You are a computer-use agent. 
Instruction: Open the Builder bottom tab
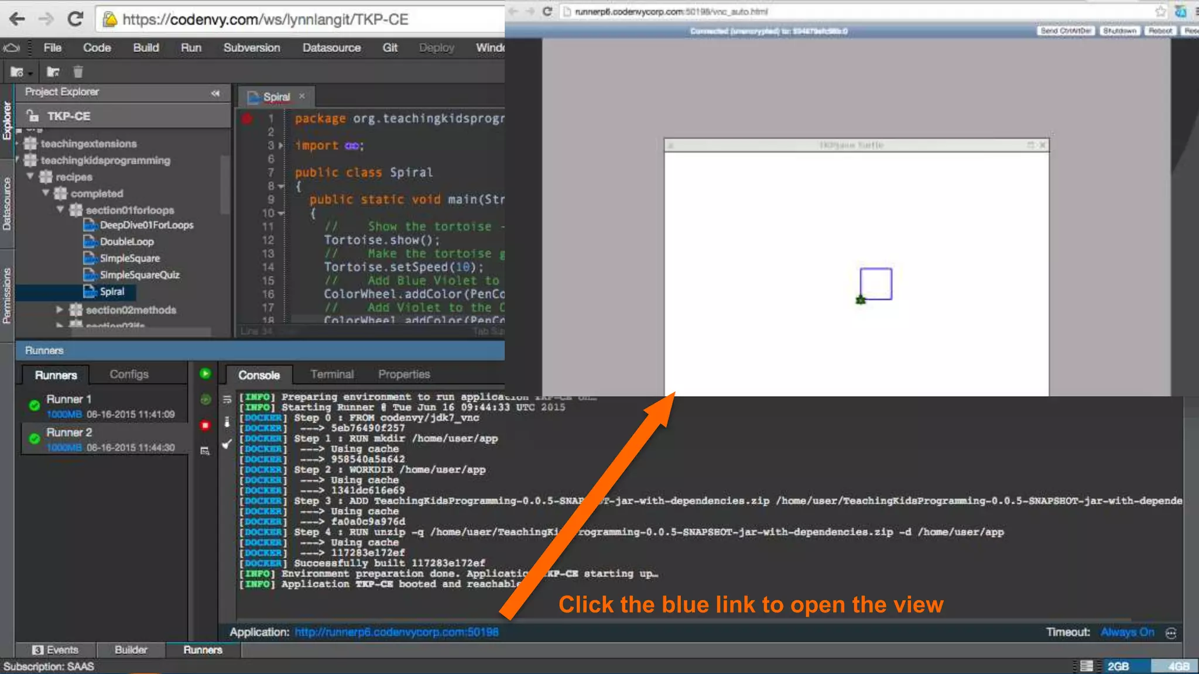tap(131, 650)
